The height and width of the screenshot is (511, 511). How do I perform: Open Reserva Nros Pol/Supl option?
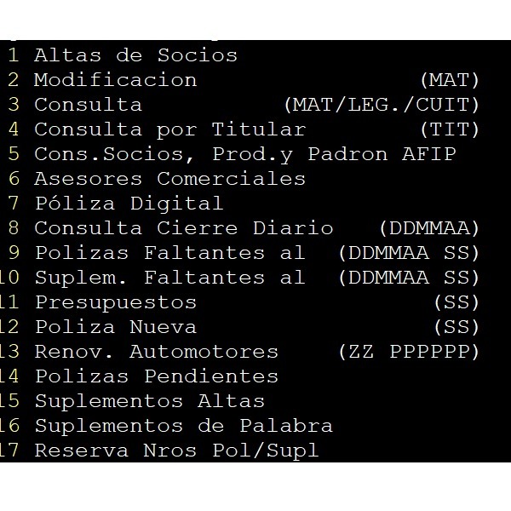177,451
